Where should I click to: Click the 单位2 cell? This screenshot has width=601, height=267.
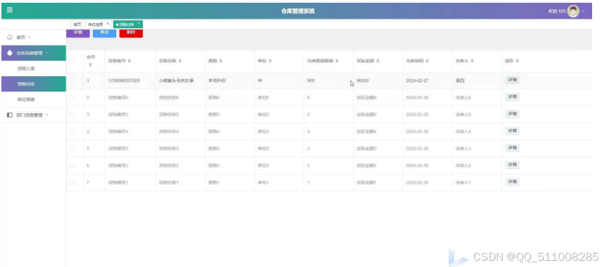pyautogui.click(x=263, y=166)
